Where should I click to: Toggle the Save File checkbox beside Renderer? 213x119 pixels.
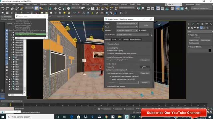tap(139, 31)
